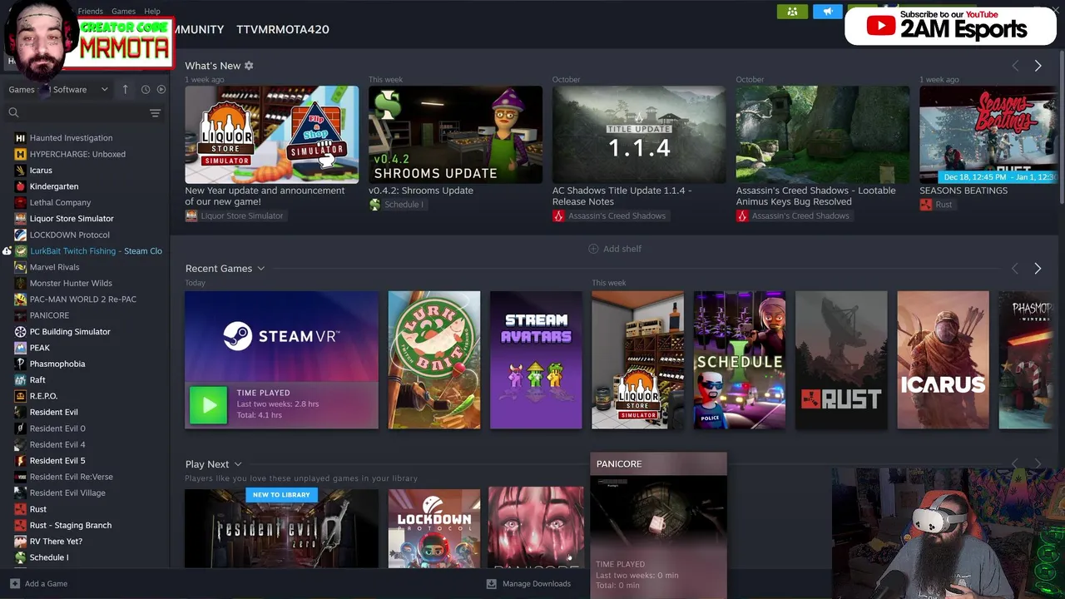Open the Stream Avatars tile

click(x=536, y=360)
